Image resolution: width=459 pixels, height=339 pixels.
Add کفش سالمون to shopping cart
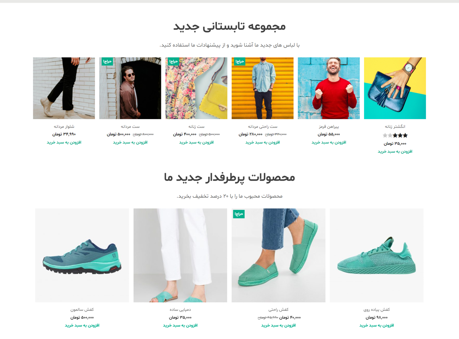point(82,325)
